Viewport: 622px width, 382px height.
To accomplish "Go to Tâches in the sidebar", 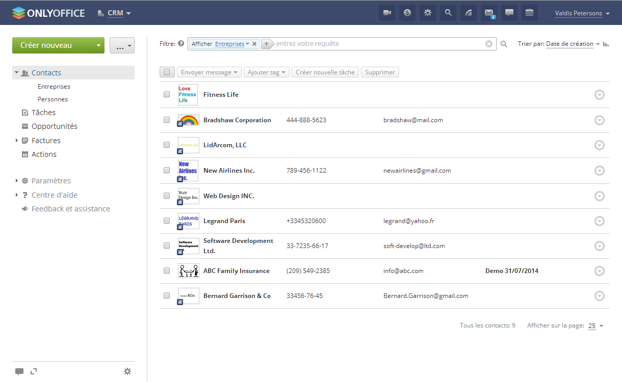I will click(x=43, y=113).
